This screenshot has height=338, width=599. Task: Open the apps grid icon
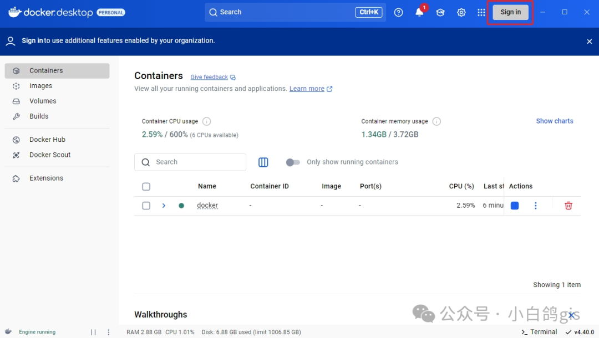(x=481, y=12)
